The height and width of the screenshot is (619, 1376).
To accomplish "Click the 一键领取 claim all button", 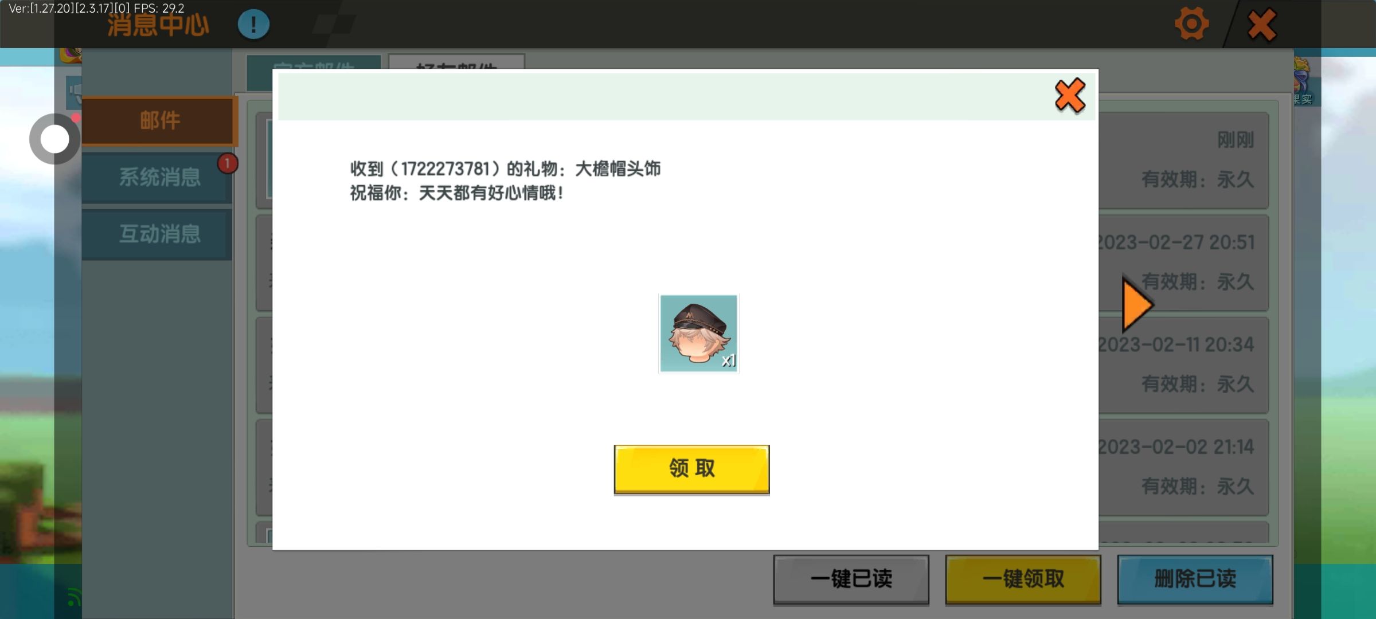I will pyautogui.click(x=1023, y=579).
